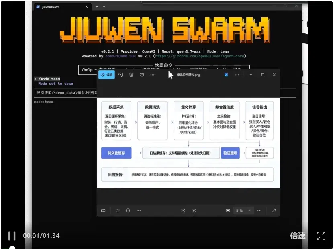Open the blue Designer icon in Photos
The image size is (333, 249).
tap(226, 75)
